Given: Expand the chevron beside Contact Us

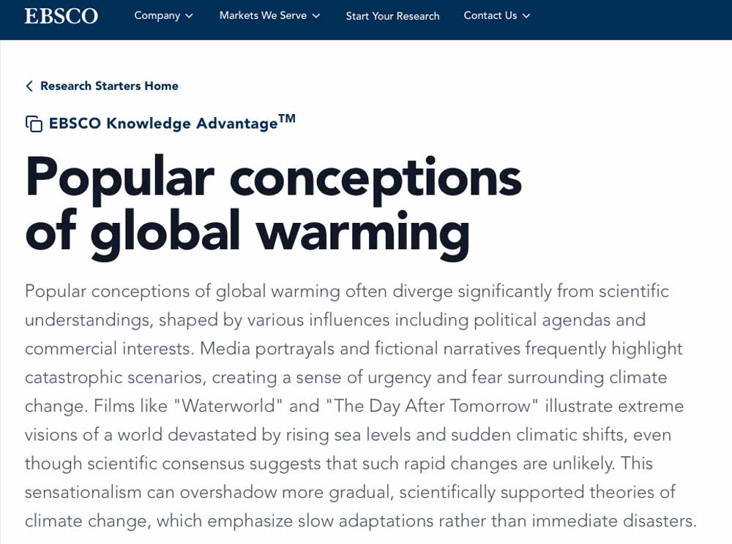Looking at the screenshot, I should click(x=526, y=16).
